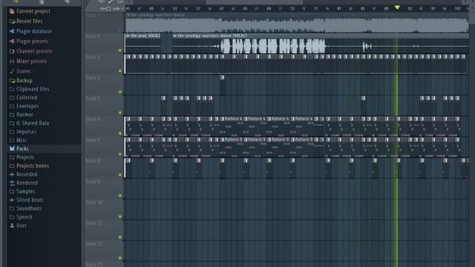Jump to bar 49 on the ruler
Viewport: 475px width, 267px height.
coord(151,9)
